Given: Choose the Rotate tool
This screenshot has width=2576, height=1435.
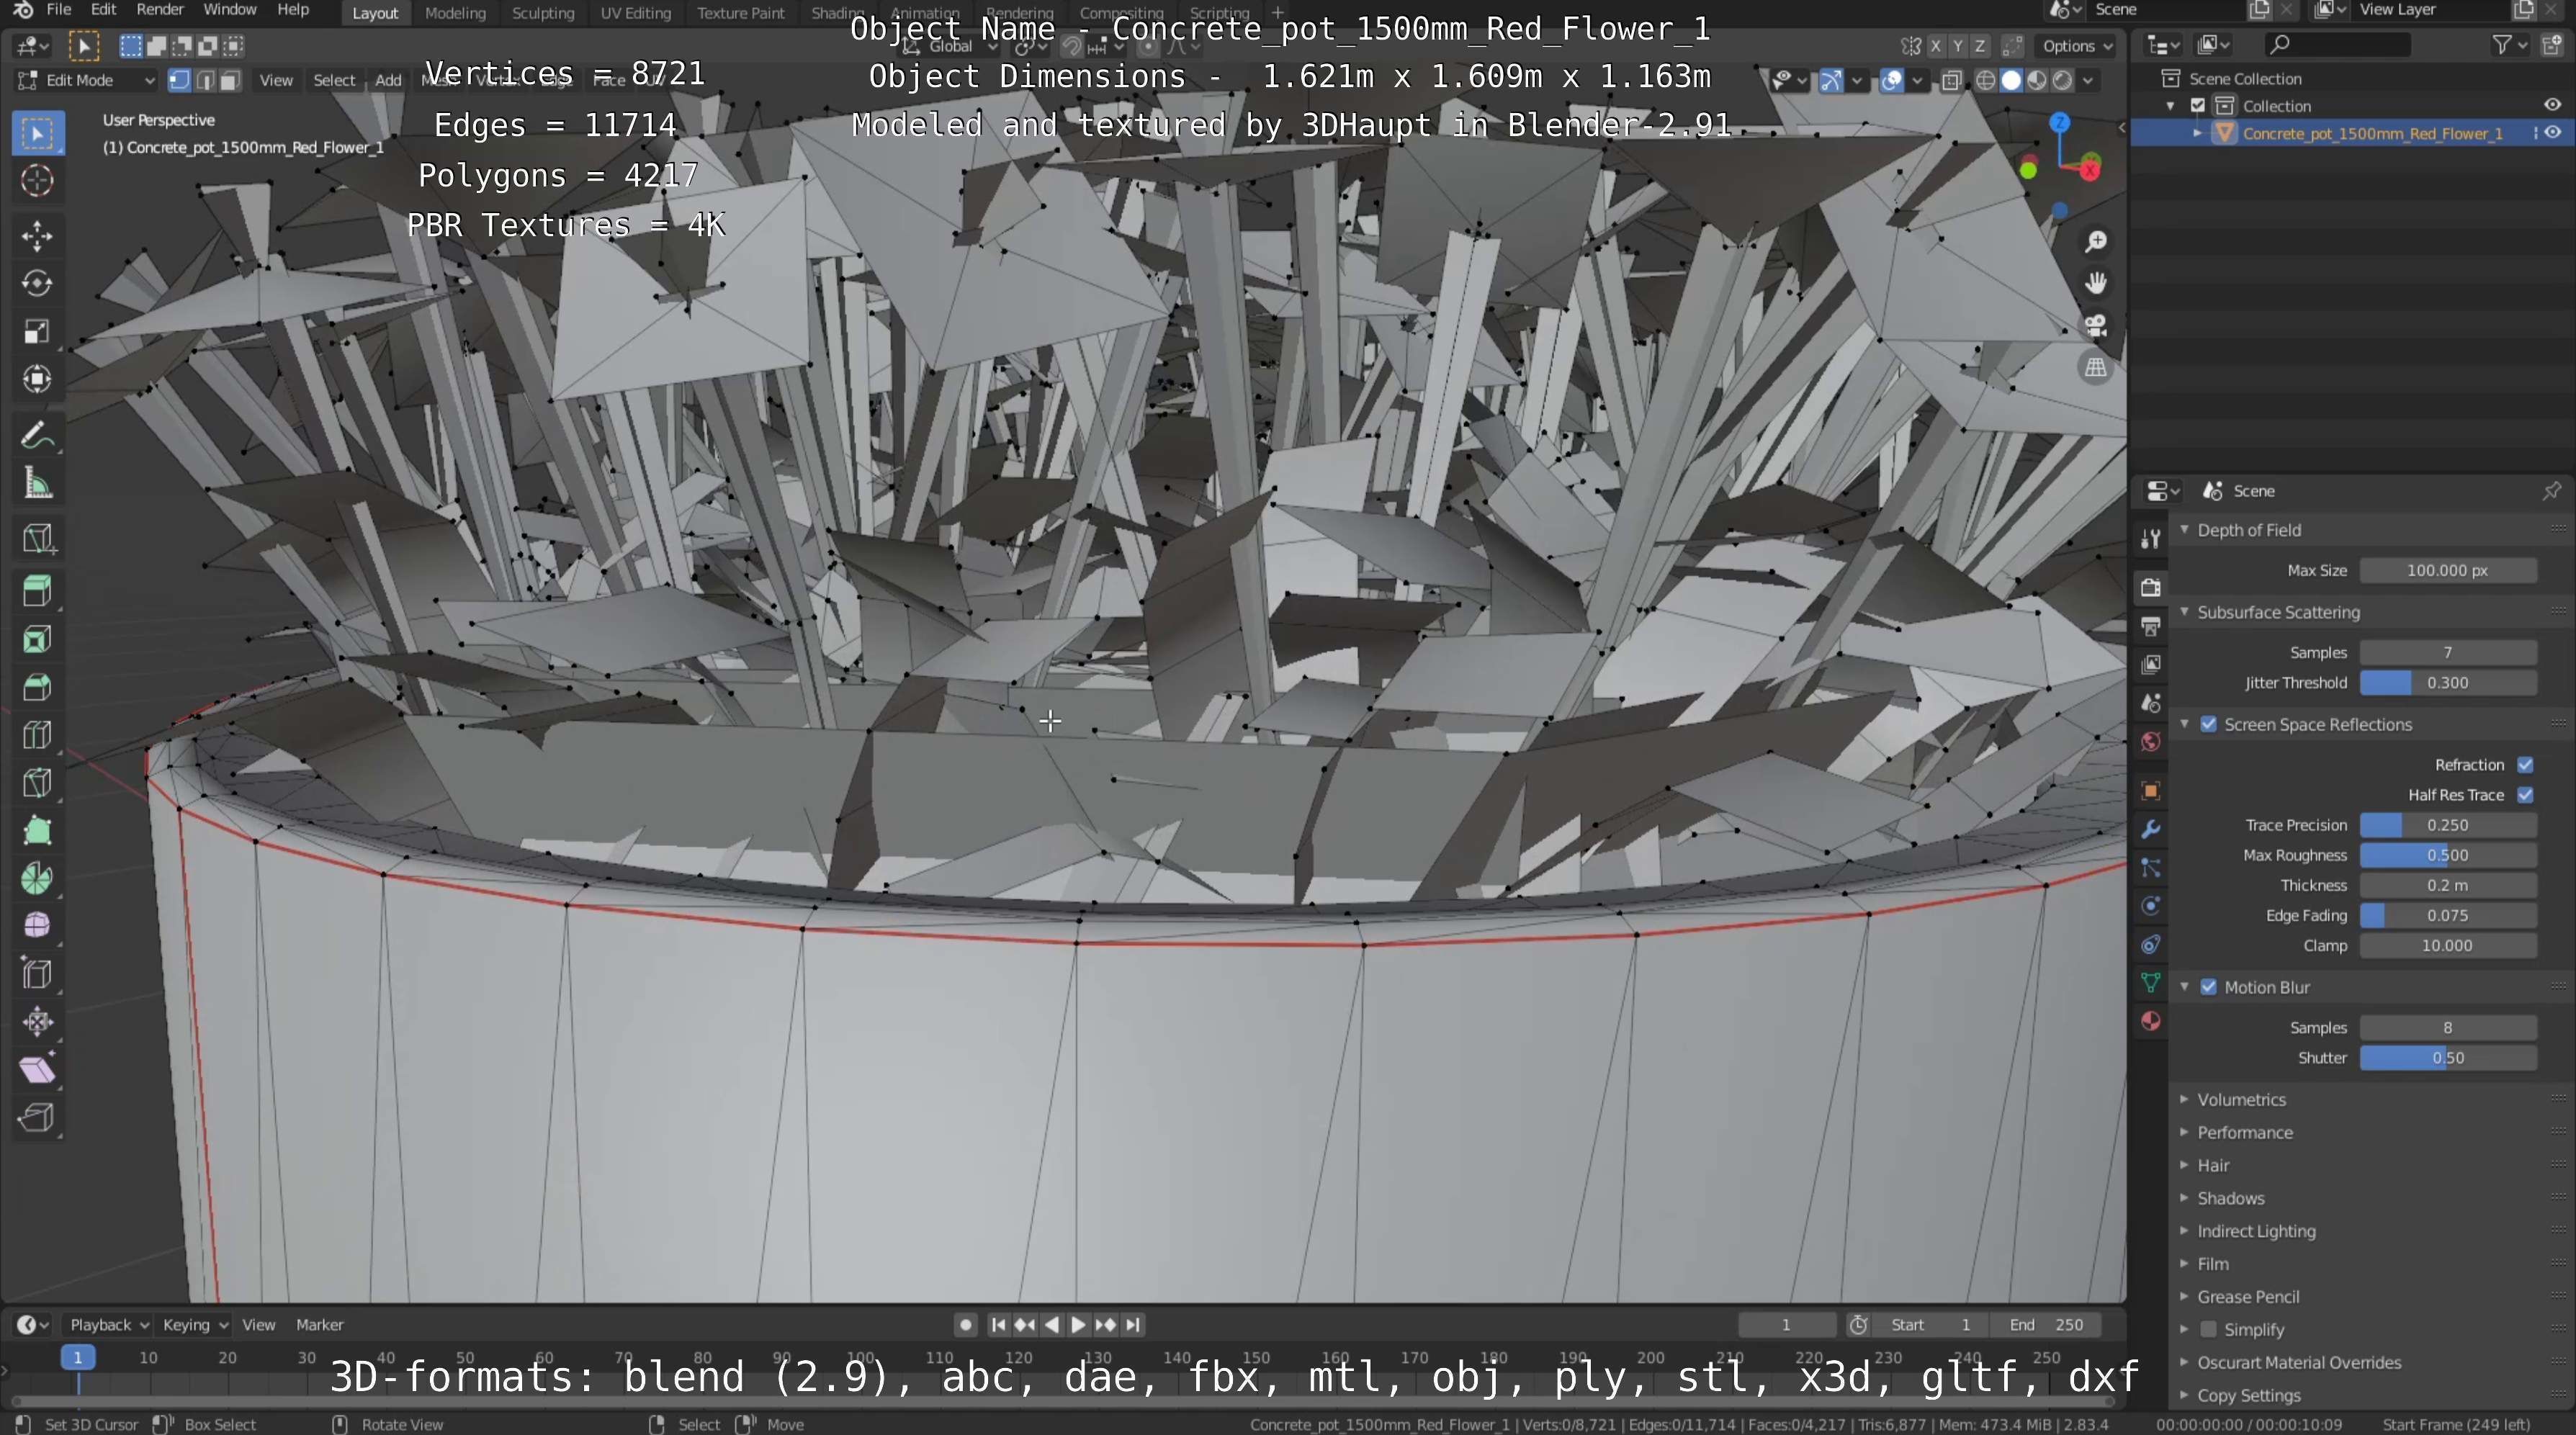Looking at the screenshot, I should [38, 284].
